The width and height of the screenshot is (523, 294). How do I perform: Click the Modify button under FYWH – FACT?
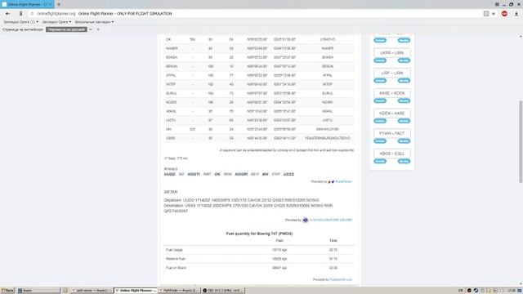[x=404, y=141]
